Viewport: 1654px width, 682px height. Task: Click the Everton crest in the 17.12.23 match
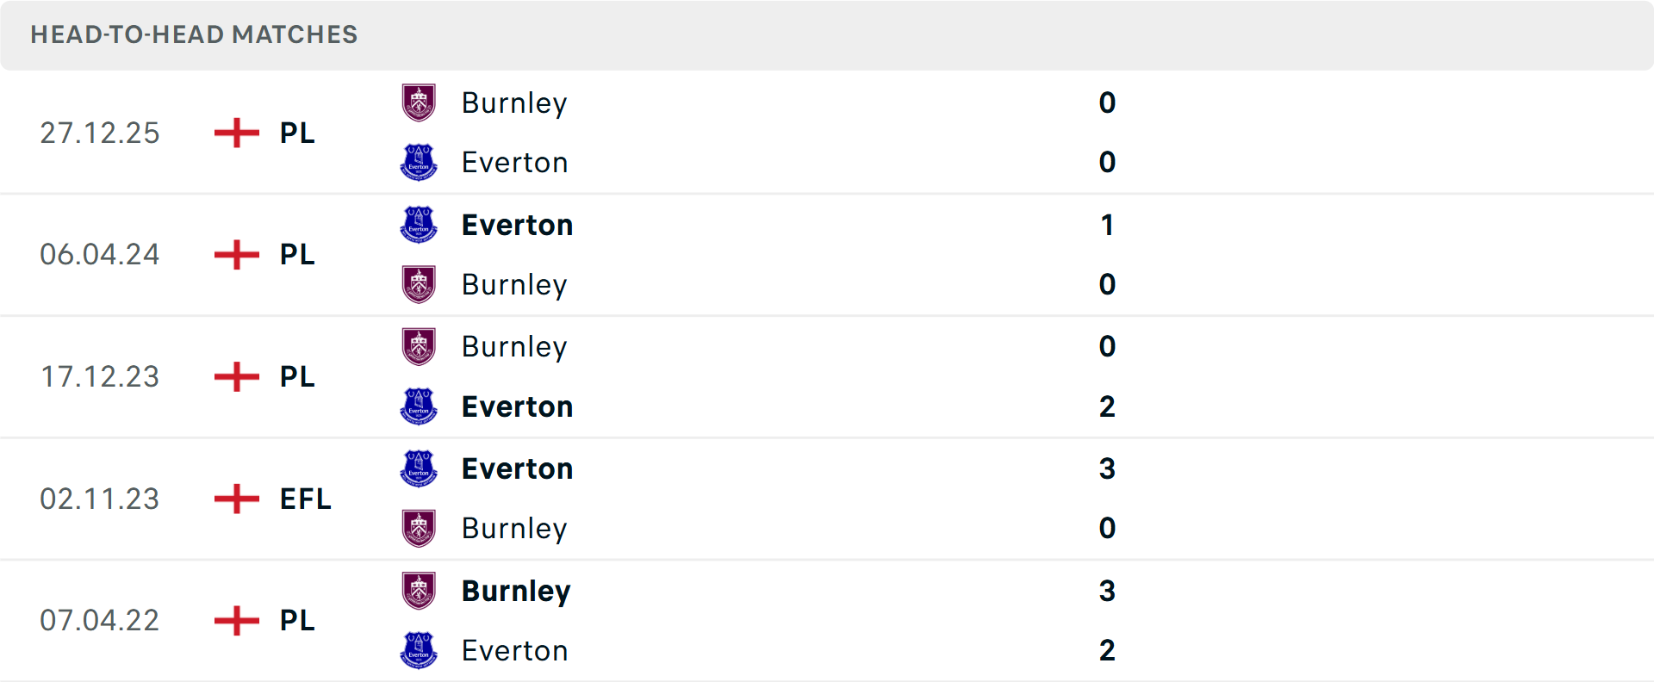(420, 406)
